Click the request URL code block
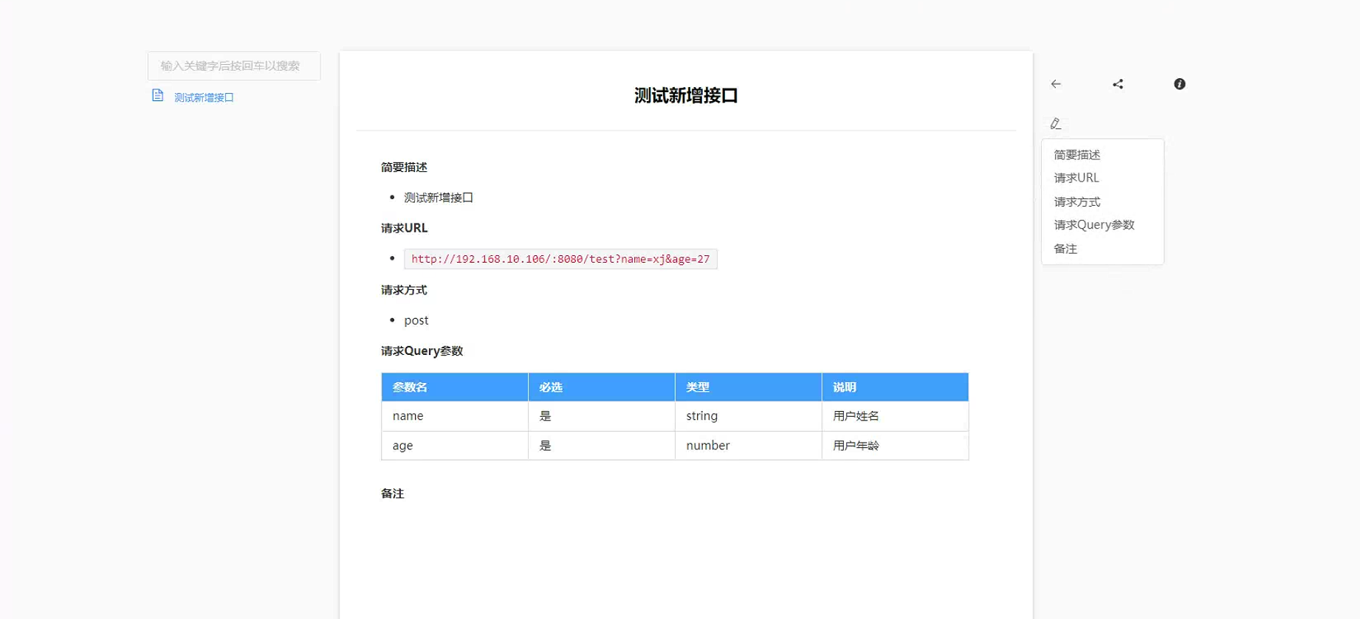The width and height of the screenshot is (1360, 619). 560,259
